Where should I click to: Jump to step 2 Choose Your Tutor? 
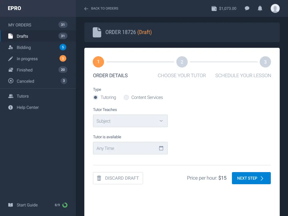point(182,62)
